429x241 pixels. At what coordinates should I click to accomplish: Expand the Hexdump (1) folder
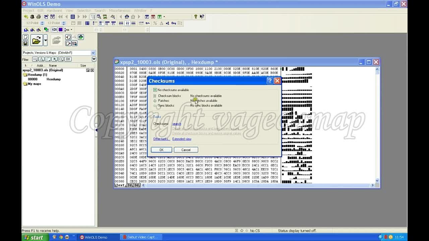click(25, 75)
